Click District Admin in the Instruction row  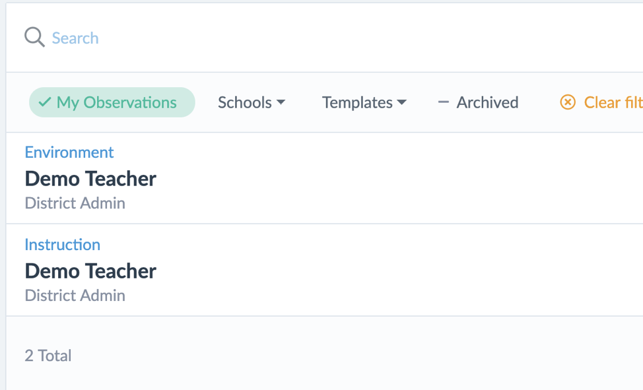75,296
